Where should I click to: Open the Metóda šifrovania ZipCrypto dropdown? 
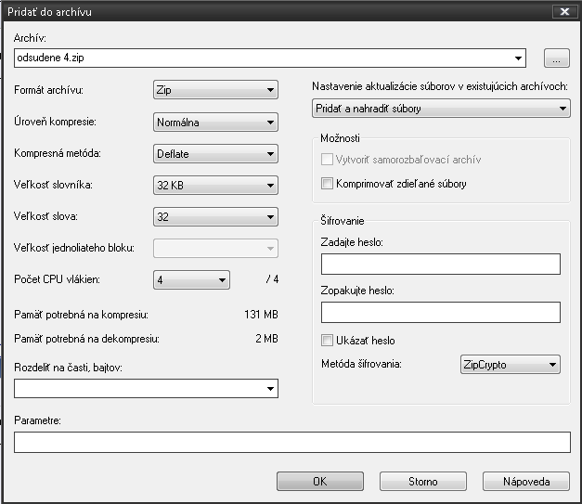coord(510,365)
